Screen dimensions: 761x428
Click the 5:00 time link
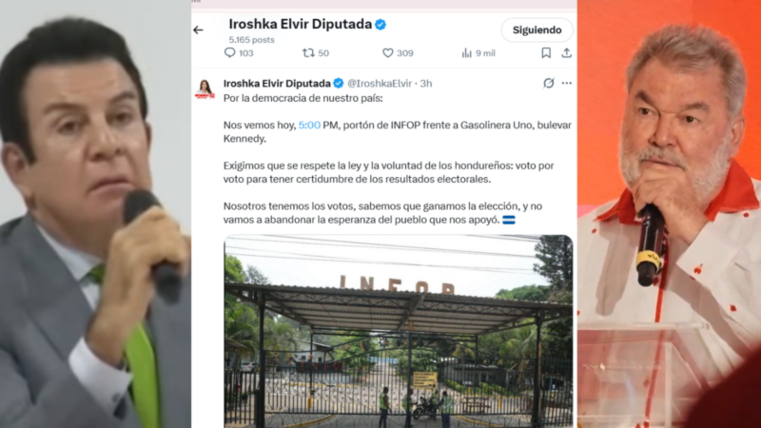click(x=309, y=126)
